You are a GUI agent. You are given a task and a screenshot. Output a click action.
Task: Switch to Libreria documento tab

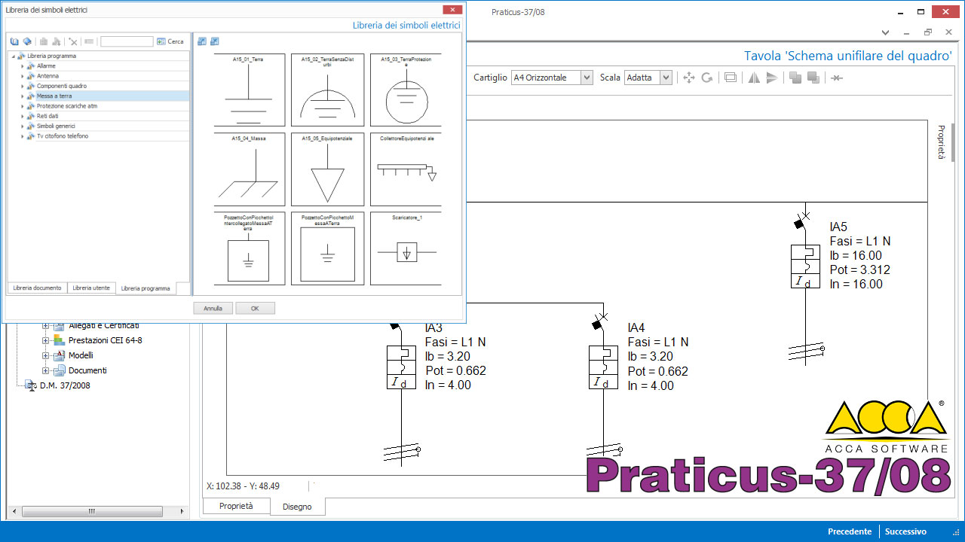[x=37, y=288]
